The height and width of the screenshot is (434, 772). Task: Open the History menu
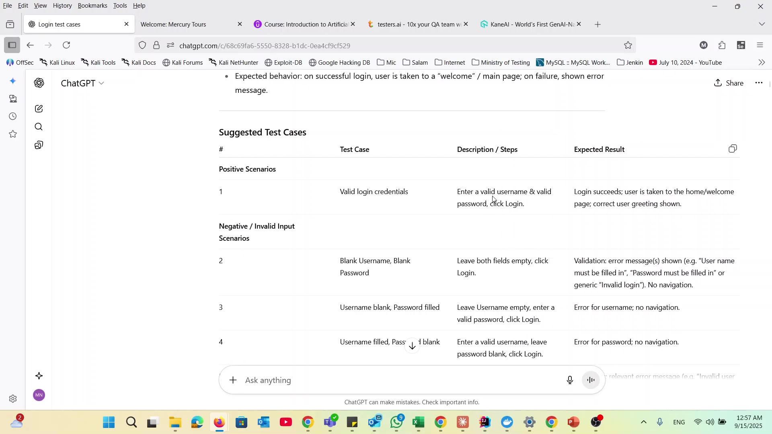62,6
